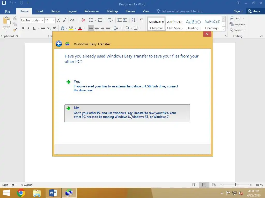Toggle Superscript formatting
The height and width of the screenshot is (198, 265).
point(54,28)
